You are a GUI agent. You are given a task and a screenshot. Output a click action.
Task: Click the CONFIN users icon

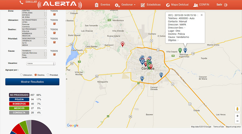[x=195, y=5]
